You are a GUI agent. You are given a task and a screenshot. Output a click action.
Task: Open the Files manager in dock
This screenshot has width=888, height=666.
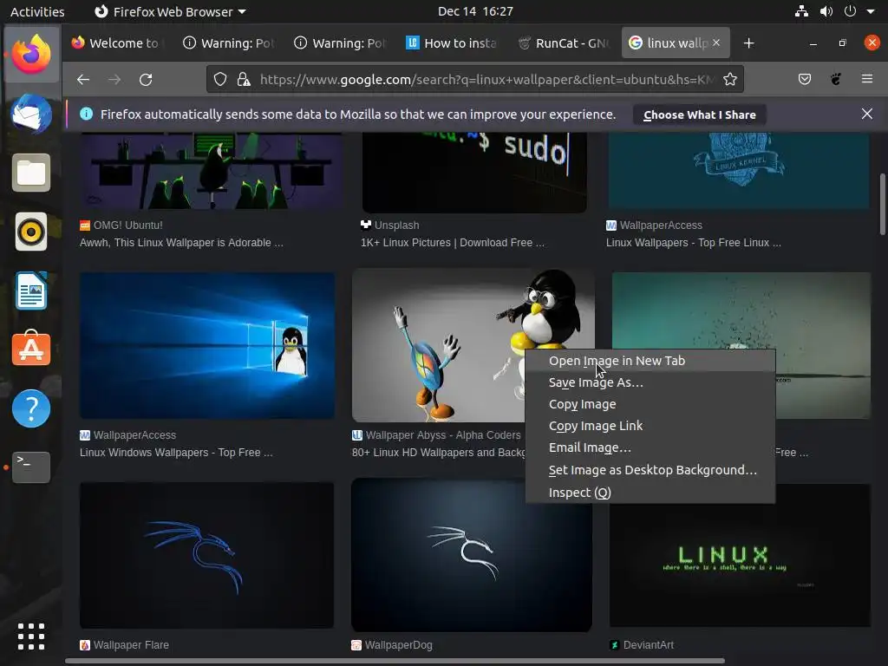(x=31, y=173)
